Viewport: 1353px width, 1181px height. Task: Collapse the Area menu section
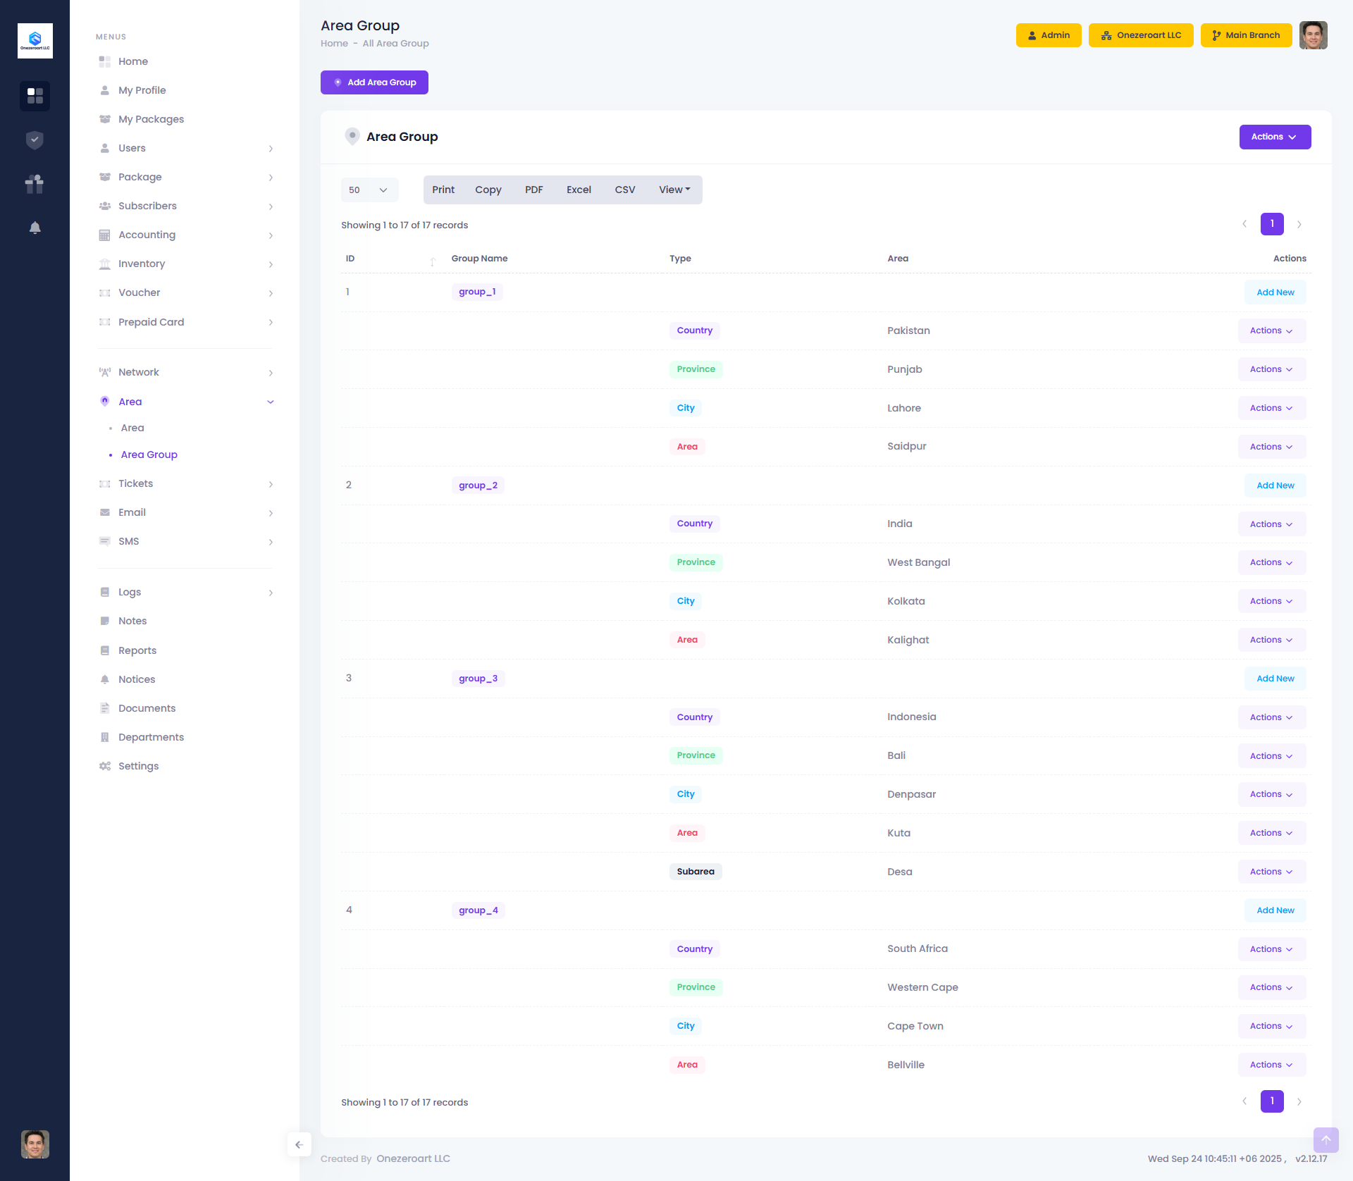click(x=270, y=402)
